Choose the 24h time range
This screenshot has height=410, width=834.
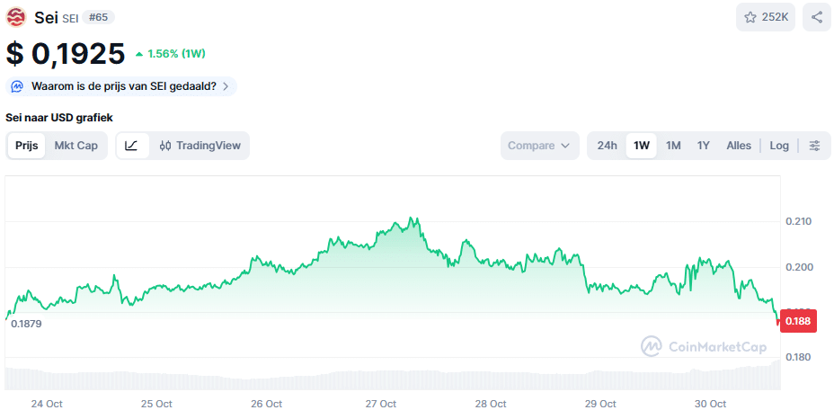click(607, 146)
